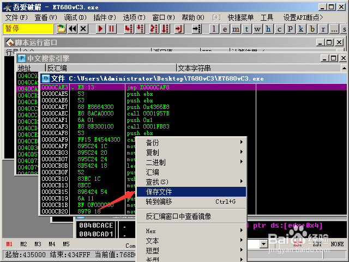Open the CPU window with the c button
The width and height of the screenshot is (349, 262).
tap(279, 29)
